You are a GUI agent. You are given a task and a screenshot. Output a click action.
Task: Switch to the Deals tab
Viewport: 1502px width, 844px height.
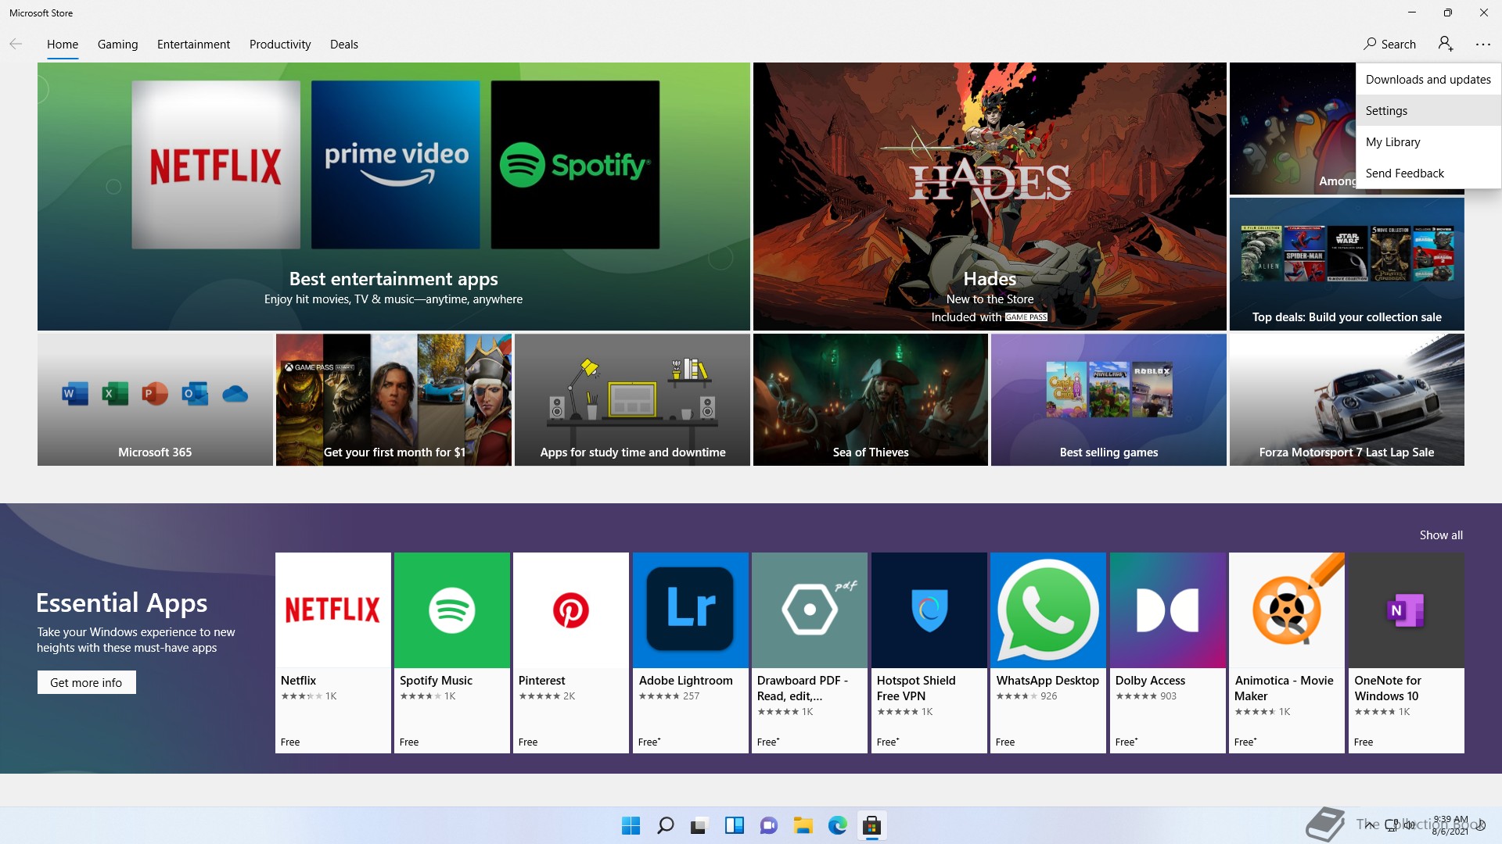click(344, 45)
